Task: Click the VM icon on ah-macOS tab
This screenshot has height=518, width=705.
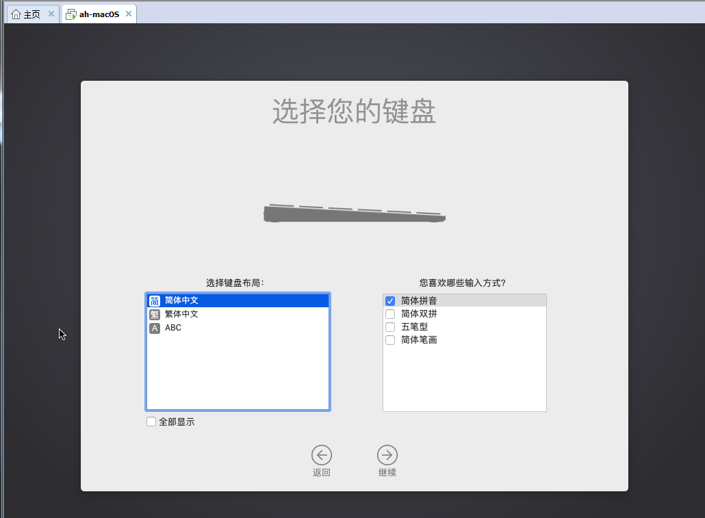Action: [71, 14]
